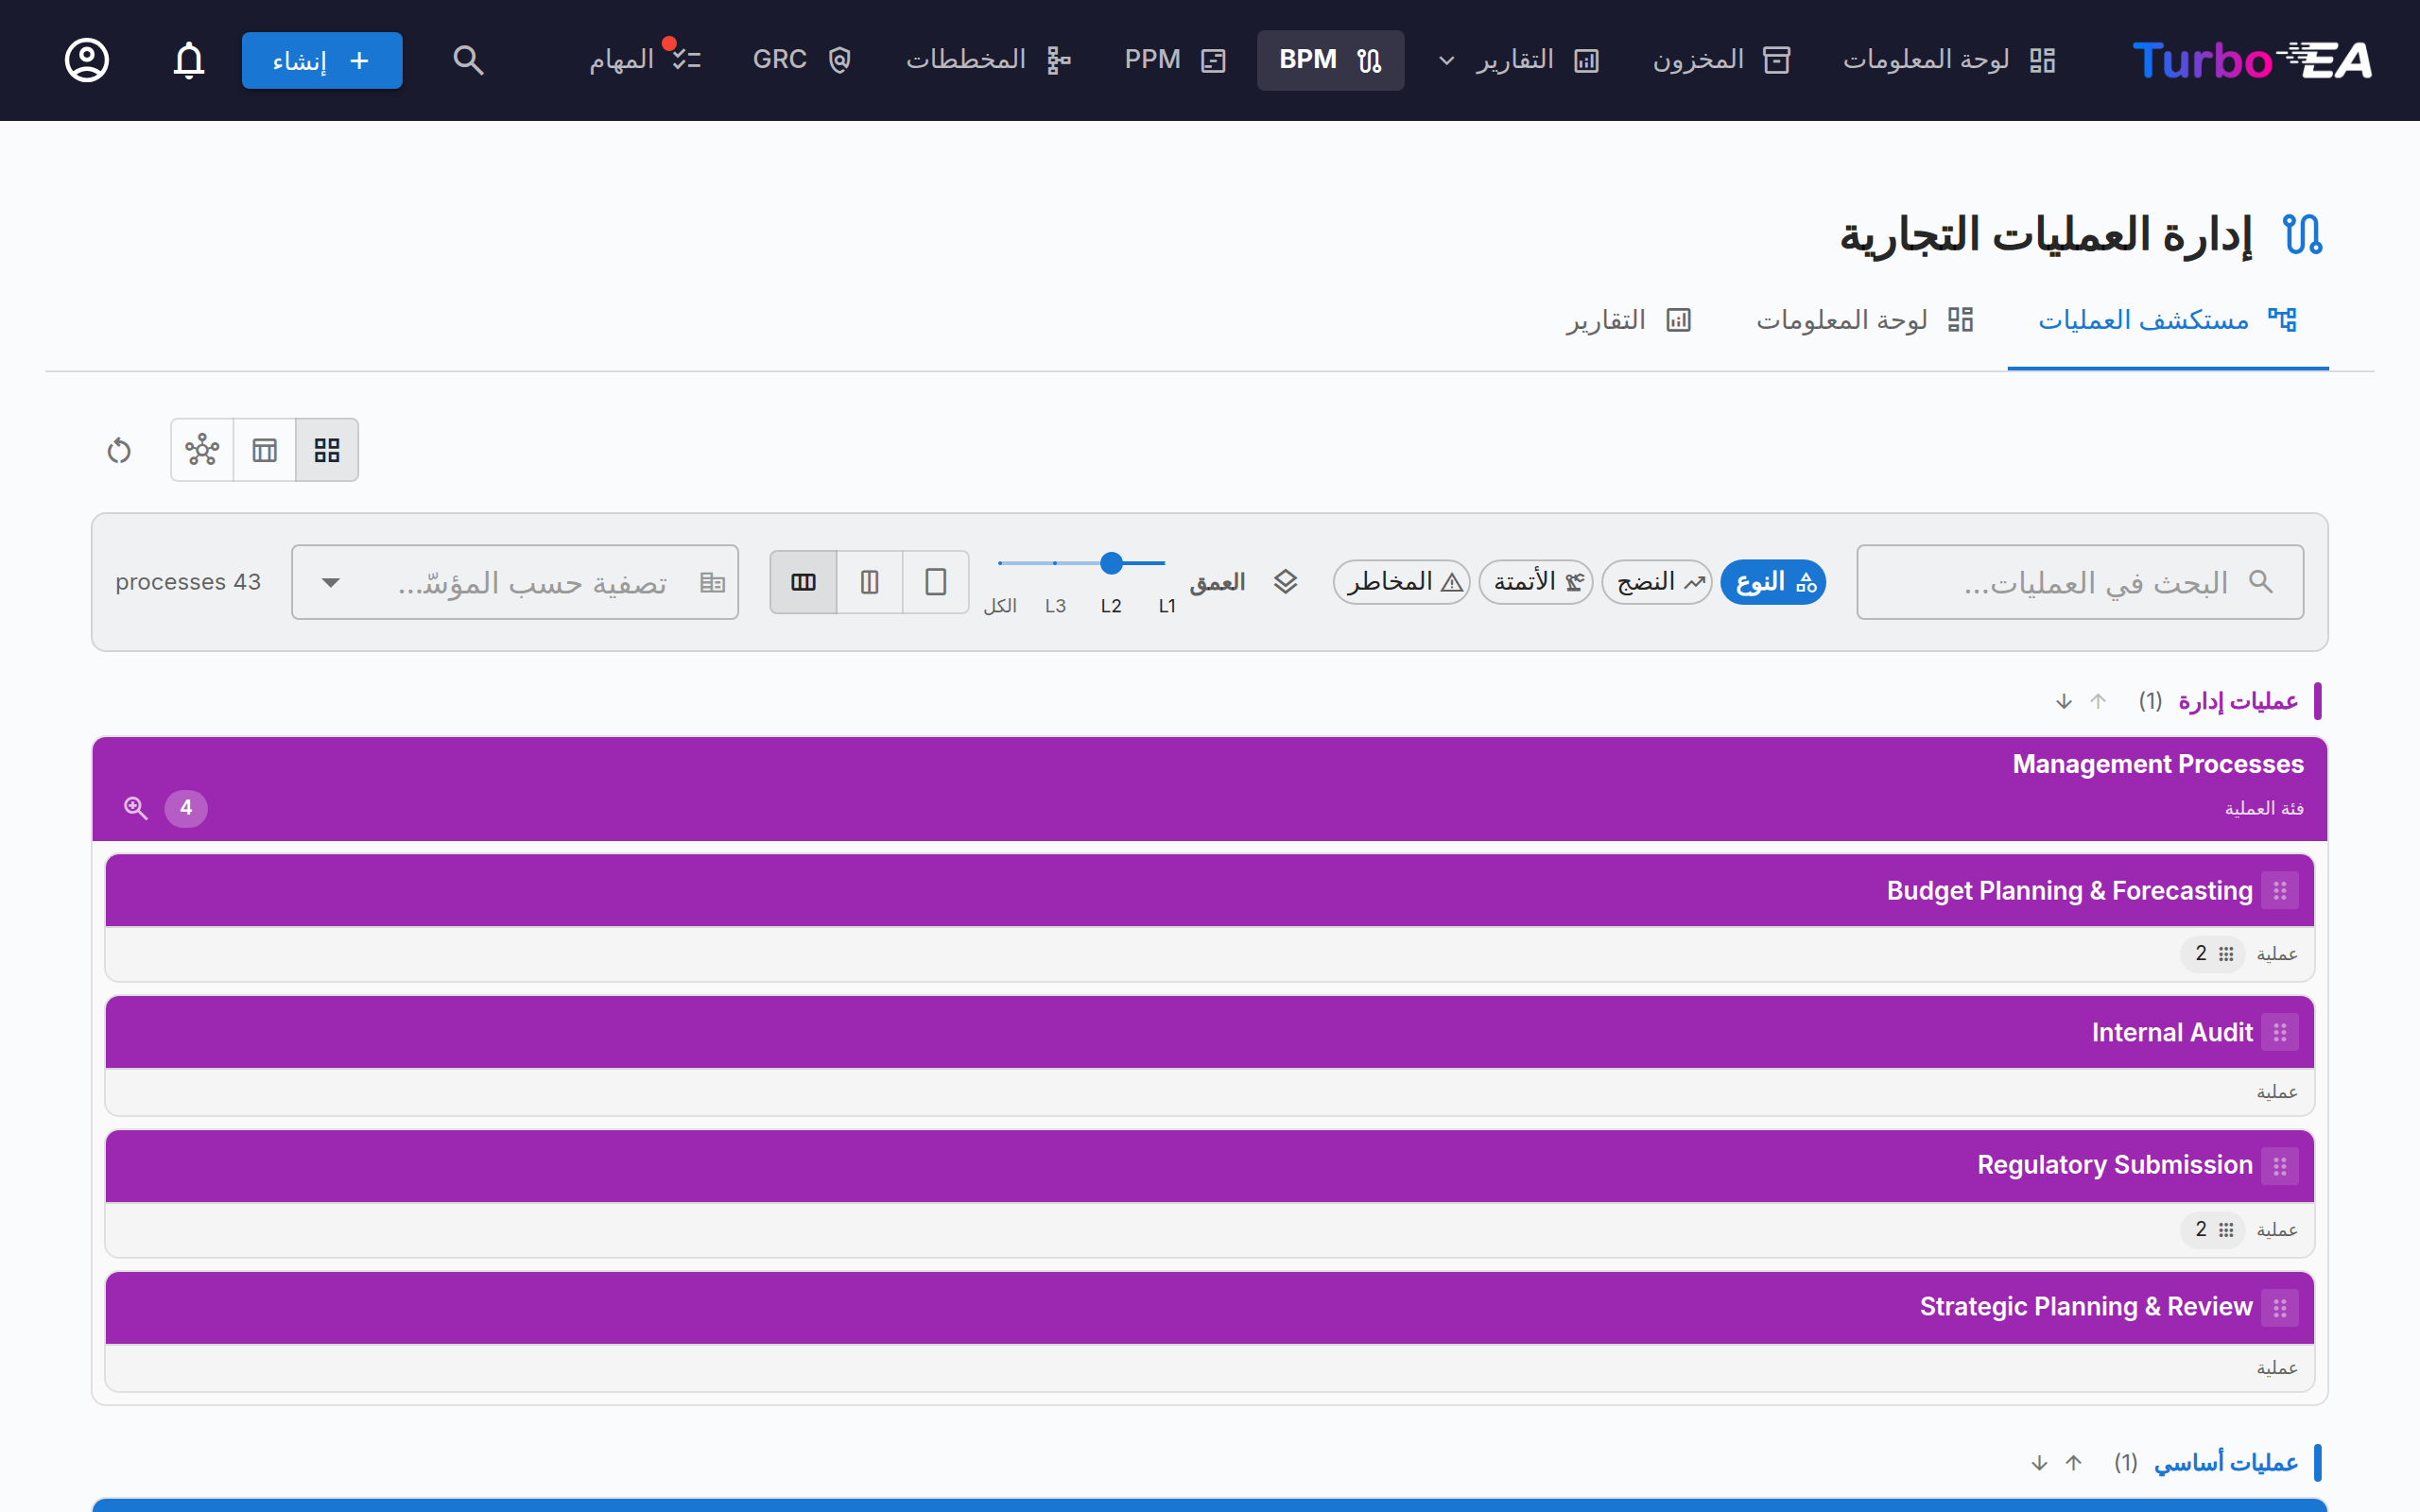The width and height of the screenshot is (2420, 1512).
Task: Set depth slider to الكل
Action: (1000, 605)
